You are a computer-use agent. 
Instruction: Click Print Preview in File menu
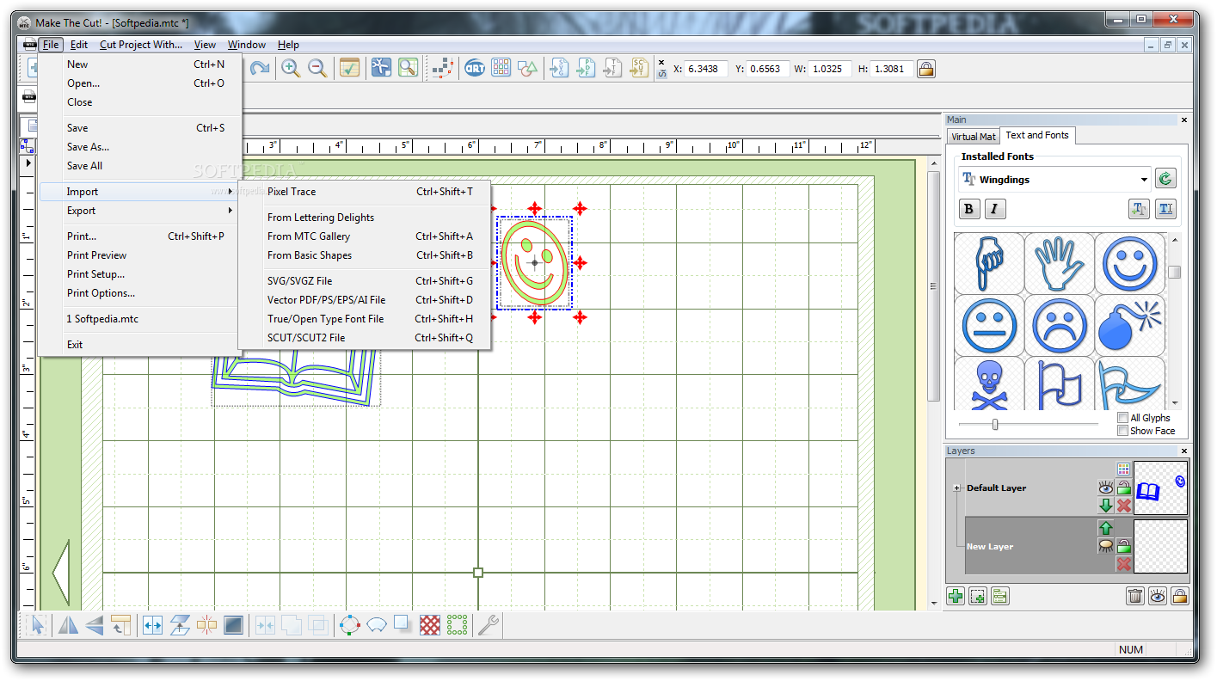(x=140, y=255)
